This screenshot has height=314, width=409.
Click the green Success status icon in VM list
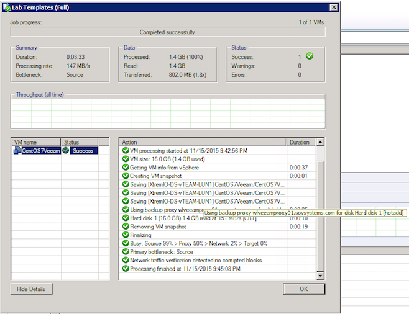(x=66, y=151)
